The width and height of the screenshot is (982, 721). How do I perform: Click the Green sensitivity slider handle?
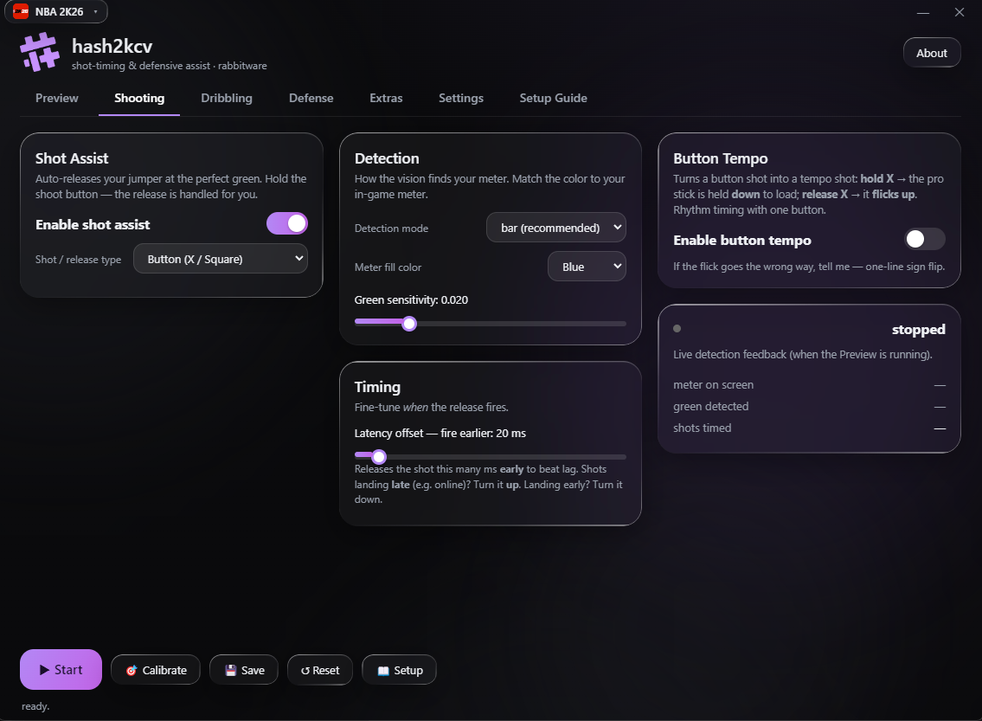409,323
